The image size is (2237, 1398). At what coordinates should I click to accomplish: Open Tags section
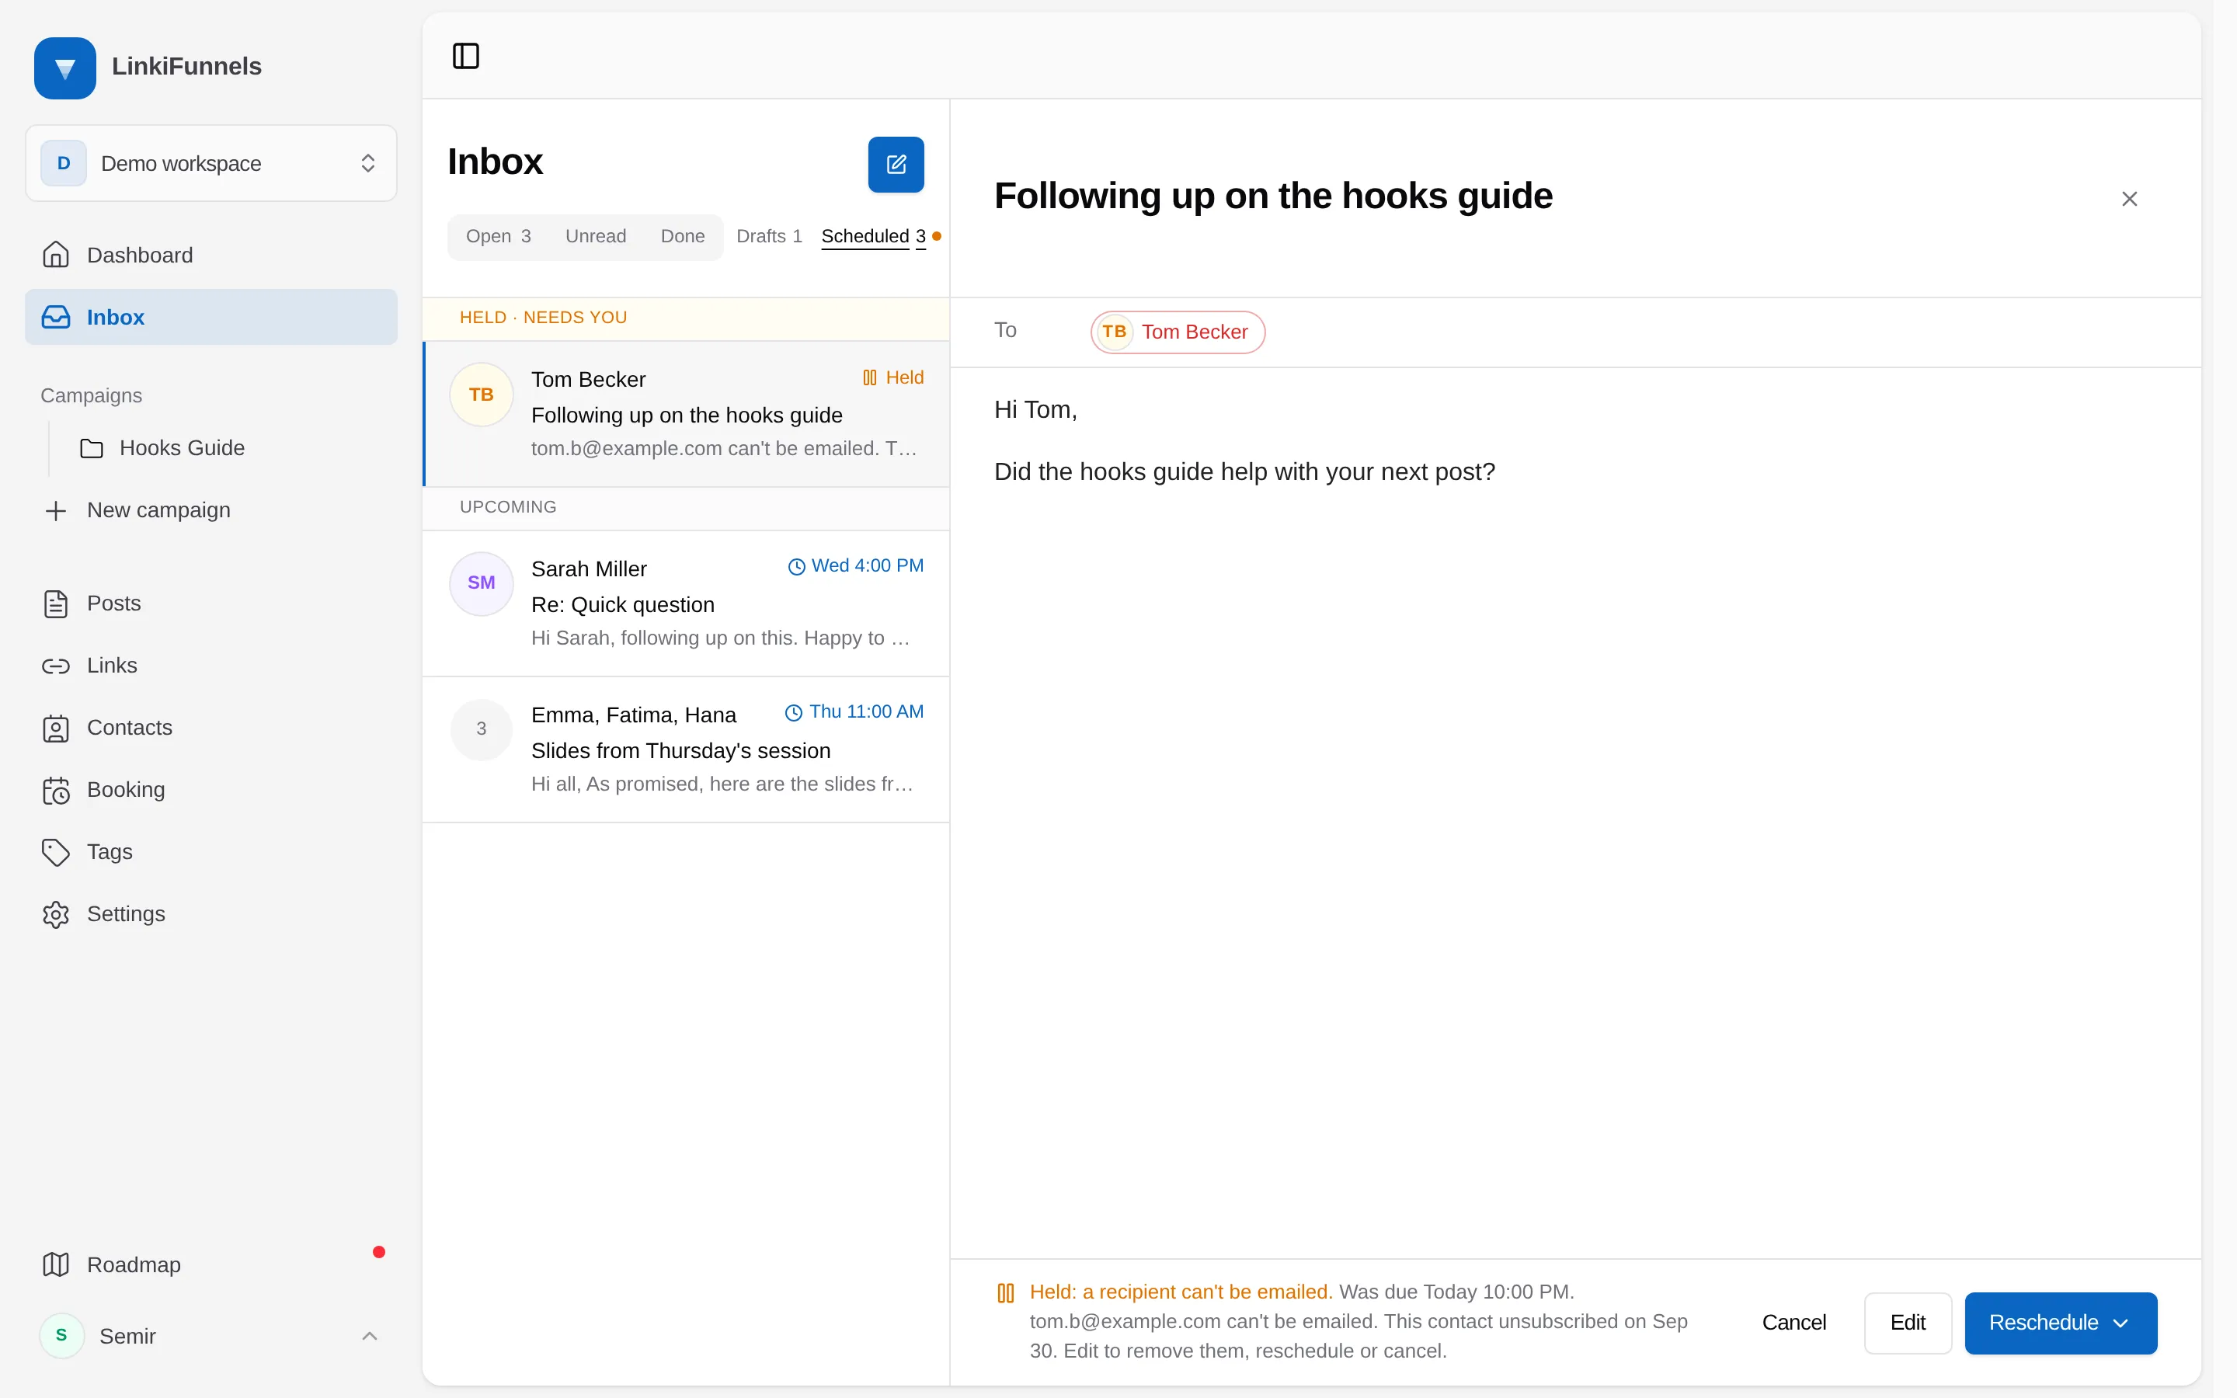click(210, 851)
